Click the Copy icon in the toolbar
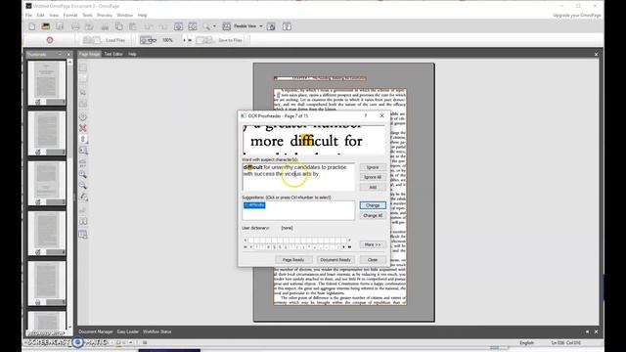Image resolution: width=626 pixels, height=352 pixels. [119, 26]
